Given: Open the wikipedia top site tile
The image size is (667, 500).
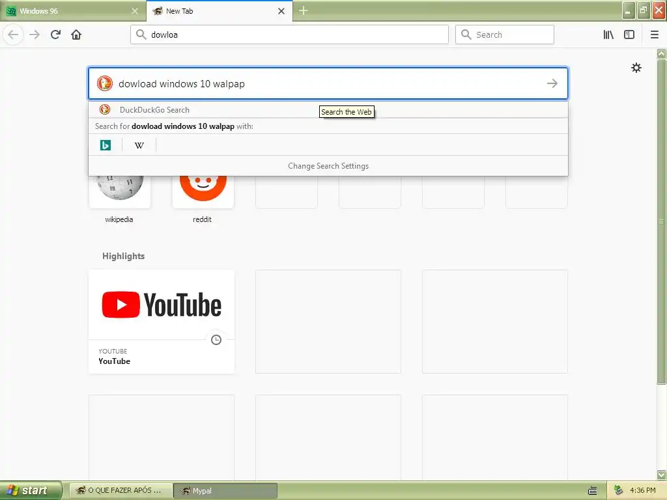Looking at the screenshot, I should (x=120, y=192).
